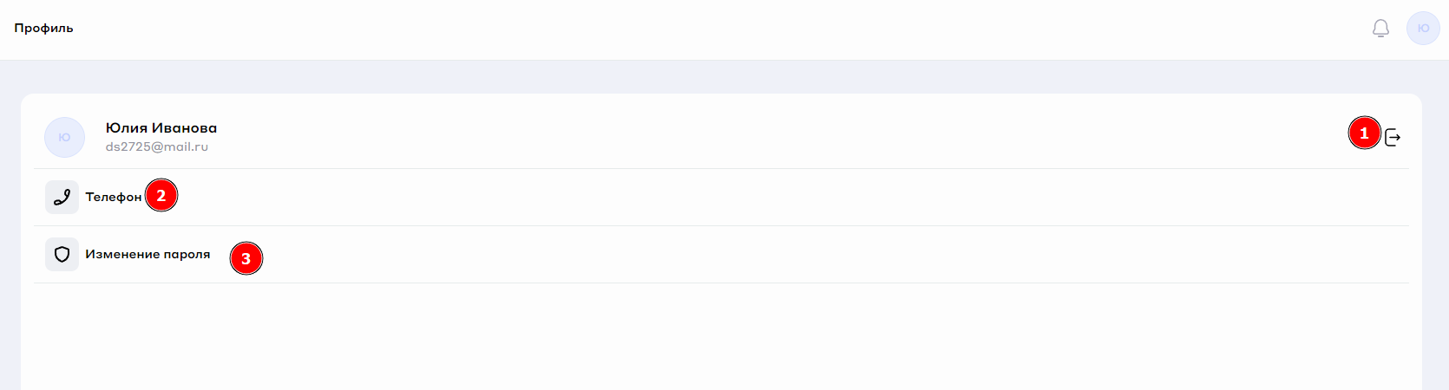Click the name Юлия Иванова
Image resolution: width=1449 pixels, height=390 pixels.
(x=161, y=128)
